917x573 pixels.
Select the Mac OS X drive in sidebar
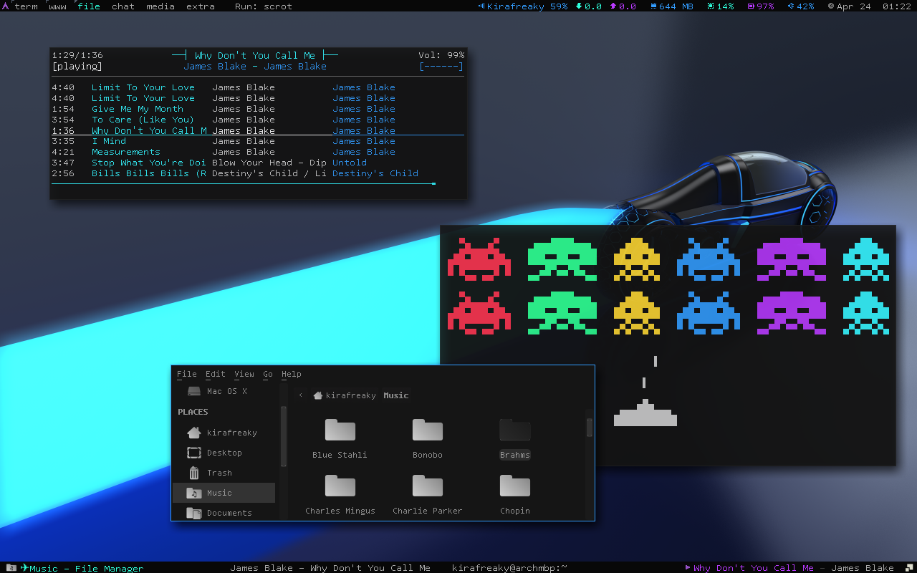pos(224,391)
